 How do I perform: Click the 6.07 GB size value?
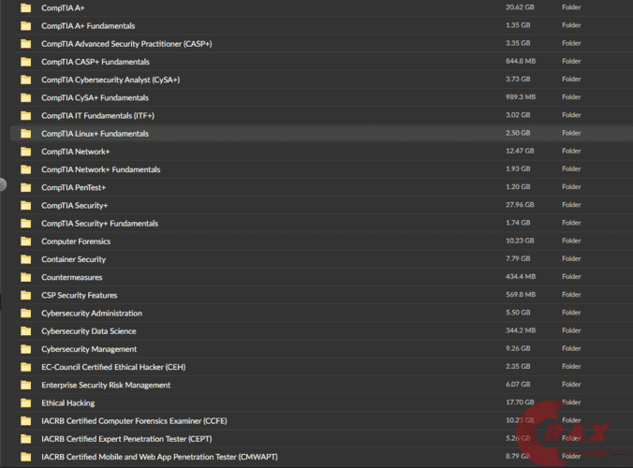[x=518, y=384]
